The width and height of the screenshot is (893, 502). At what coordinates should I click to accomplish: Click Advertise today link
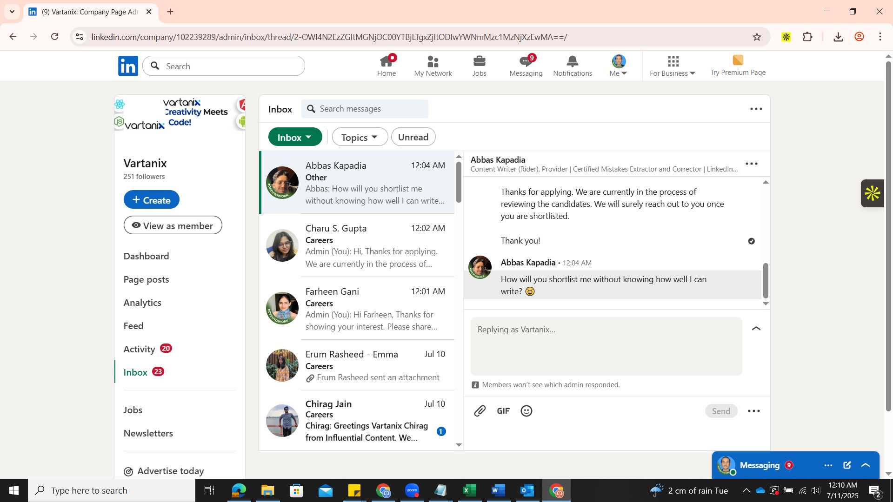point(164,471)
